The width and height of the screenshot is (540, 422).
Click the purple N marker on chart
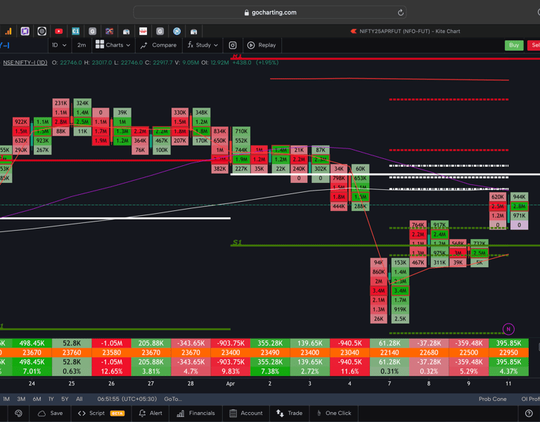508,329
